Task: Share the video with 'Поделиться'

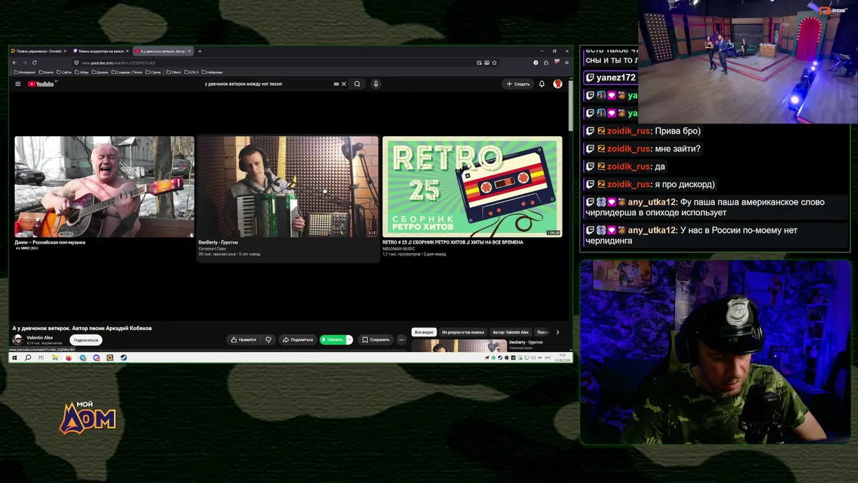Action: [x=298, y=339]
